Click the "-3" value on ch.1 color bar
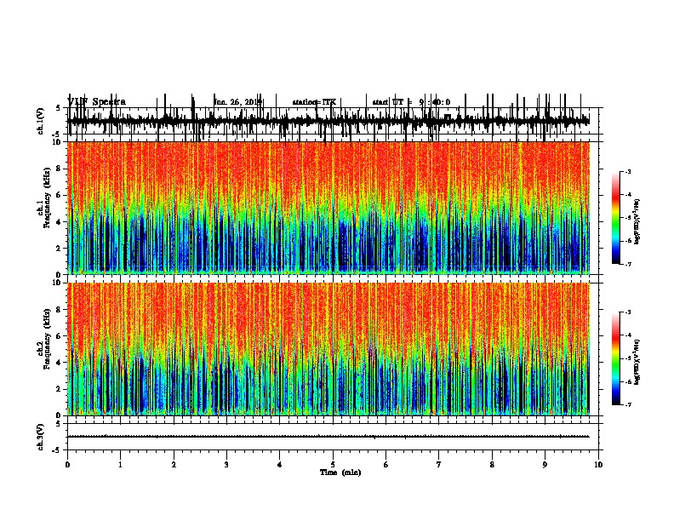Image resolution: width=674 pixels, height=521 pixels. pos(628,171)
